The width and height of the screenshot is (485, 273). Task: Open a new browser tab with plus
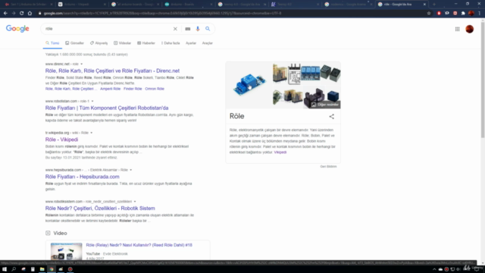coord(434,5)
